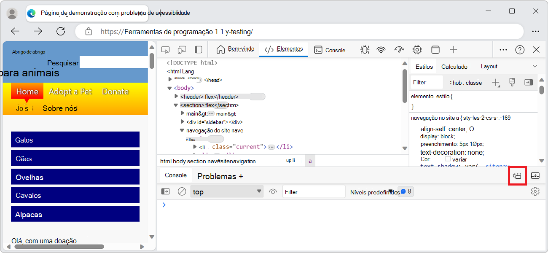Toggle device emulation mode

pyautogui.click(x=182, y=49)
